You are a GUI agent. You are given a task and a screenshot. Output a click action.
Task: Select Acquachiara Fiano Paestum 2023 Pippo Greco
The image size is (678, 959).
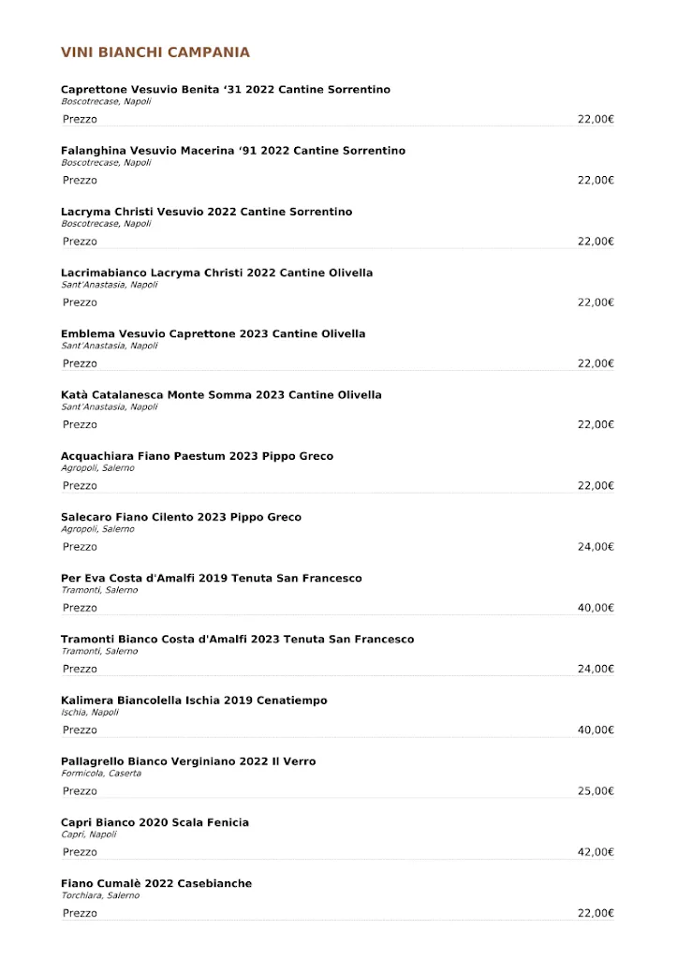[x=197, y=456]
